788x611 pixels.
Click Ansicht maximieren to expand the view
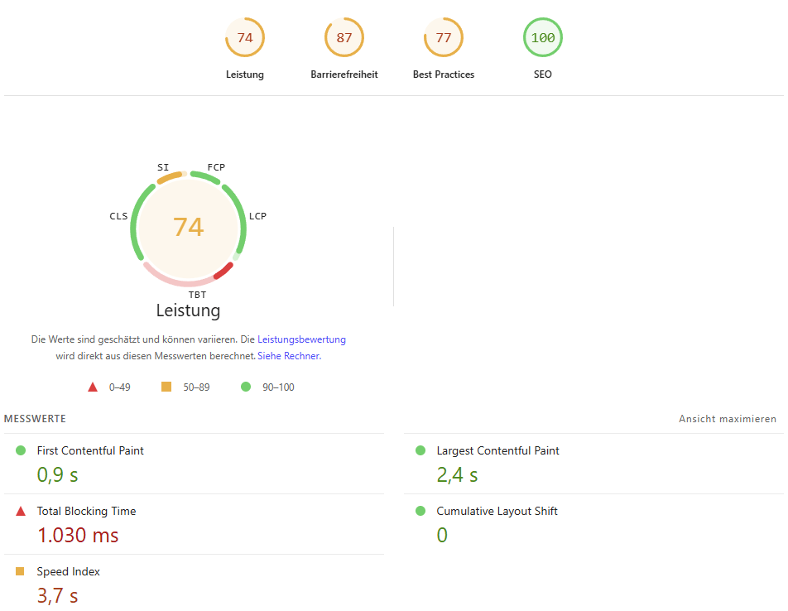click(728, 419)
